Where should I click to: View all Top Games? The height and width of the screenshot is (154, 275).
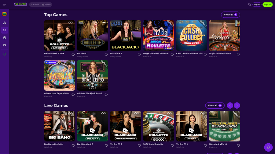(x=230, y=15)
